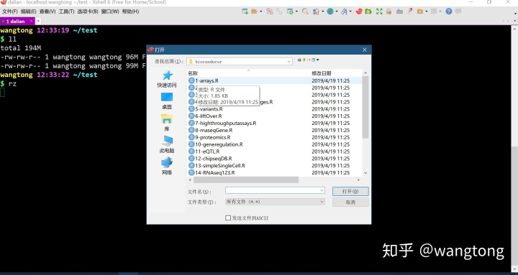Close the dalian session tab

[32, 21]
